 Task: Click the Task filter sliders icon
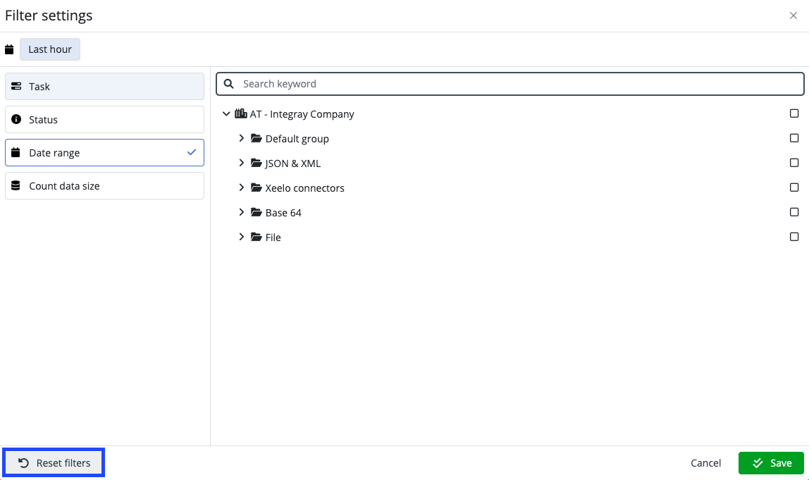pos(16,86)
